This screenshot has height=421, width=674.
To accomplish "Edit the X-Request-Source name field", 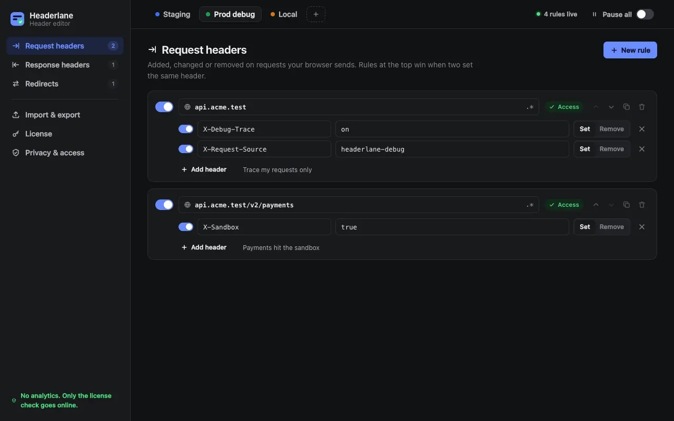I will 264,149.
